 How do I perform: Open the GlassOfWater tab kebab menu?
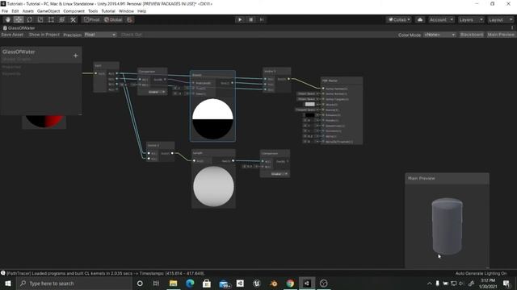[512, 28]
